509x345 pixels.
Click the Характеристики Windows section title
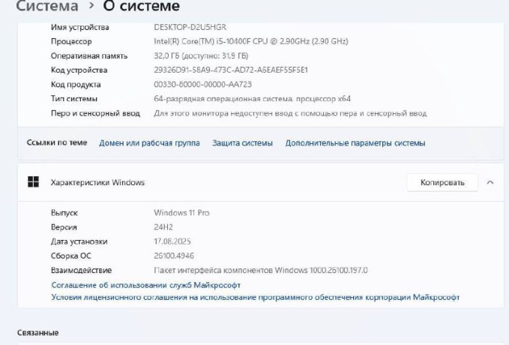click(97, 182)
